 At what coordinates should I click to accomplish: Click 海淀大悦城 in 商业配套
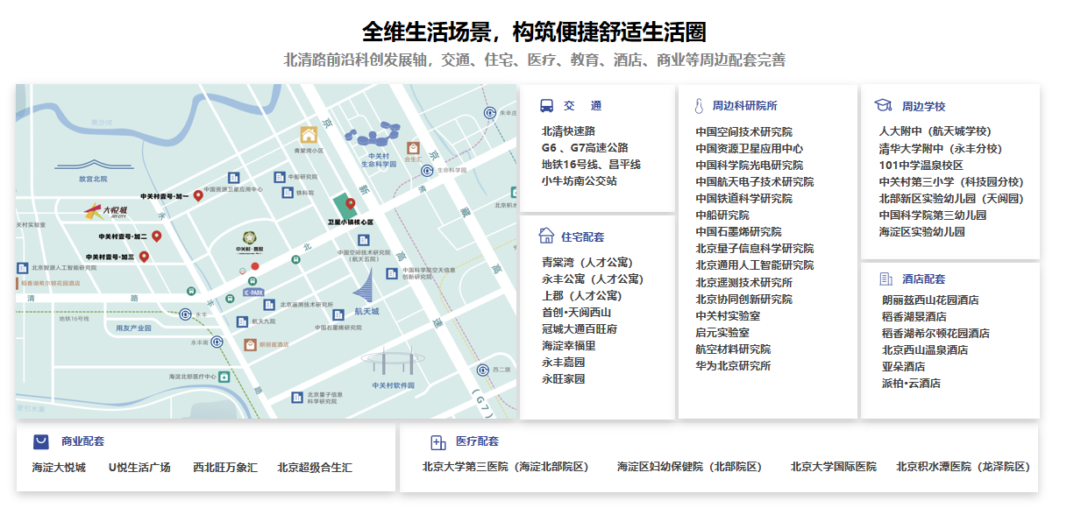pyautogui.click(x=59, y=467)
